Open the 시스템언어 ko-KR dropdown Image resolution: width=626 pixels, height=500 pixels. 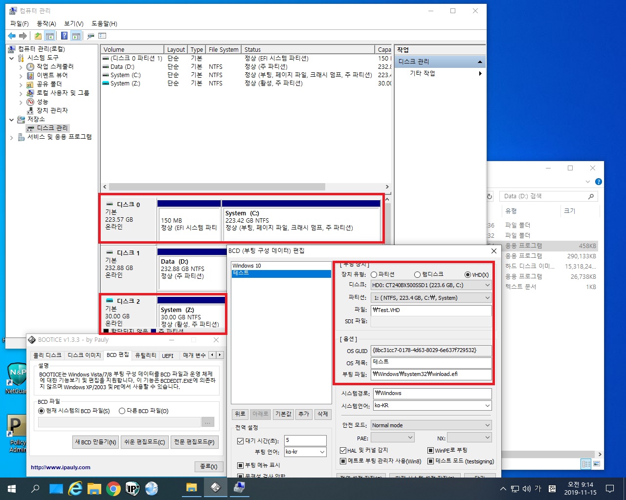click(x=432, y=405)
